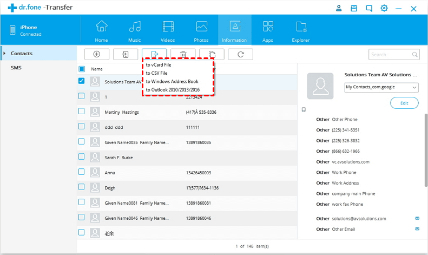This screenshot has width=428, height=255.
Task: Open the Explorer section
Action: coord(301,30)
